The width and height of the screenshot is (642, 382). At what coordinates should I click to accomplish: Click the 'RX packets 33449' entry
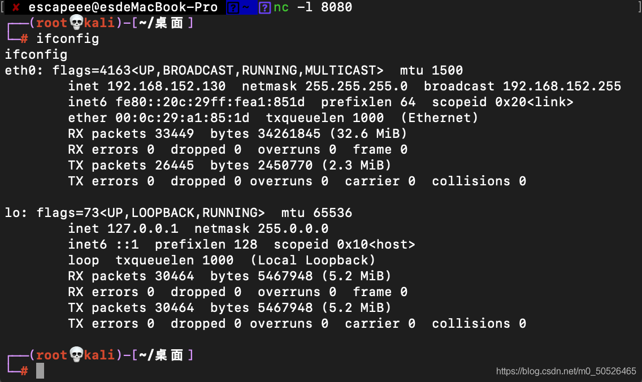click(131, 133)
